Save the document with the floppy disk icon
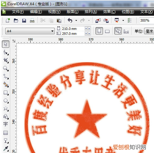 pos(24,21)
